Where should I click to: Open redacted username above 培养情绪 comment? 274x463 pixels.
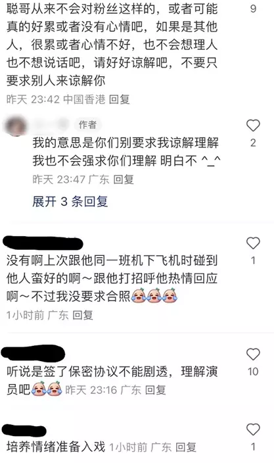coord(24,429)
